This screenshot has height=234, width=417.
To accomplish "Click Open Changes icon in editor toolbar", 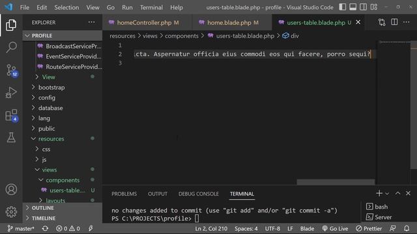I will pyautogui.click(x=382, y=22).
